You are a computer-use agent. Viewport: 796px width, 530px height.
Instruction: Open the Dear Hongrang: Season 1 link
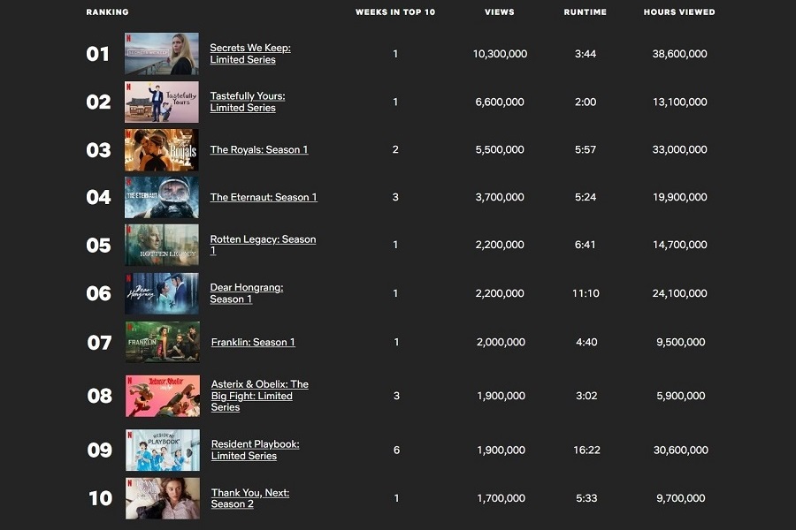[x=247, y=293]
